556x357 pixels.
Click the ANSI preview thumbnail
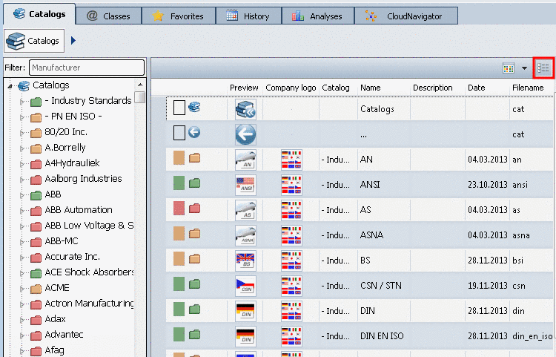tap(245, 185)
